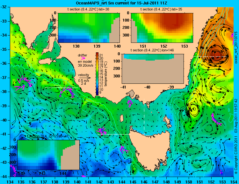Click the 't section (8.4..22°C) lon=146' title

tap(152, 50)
